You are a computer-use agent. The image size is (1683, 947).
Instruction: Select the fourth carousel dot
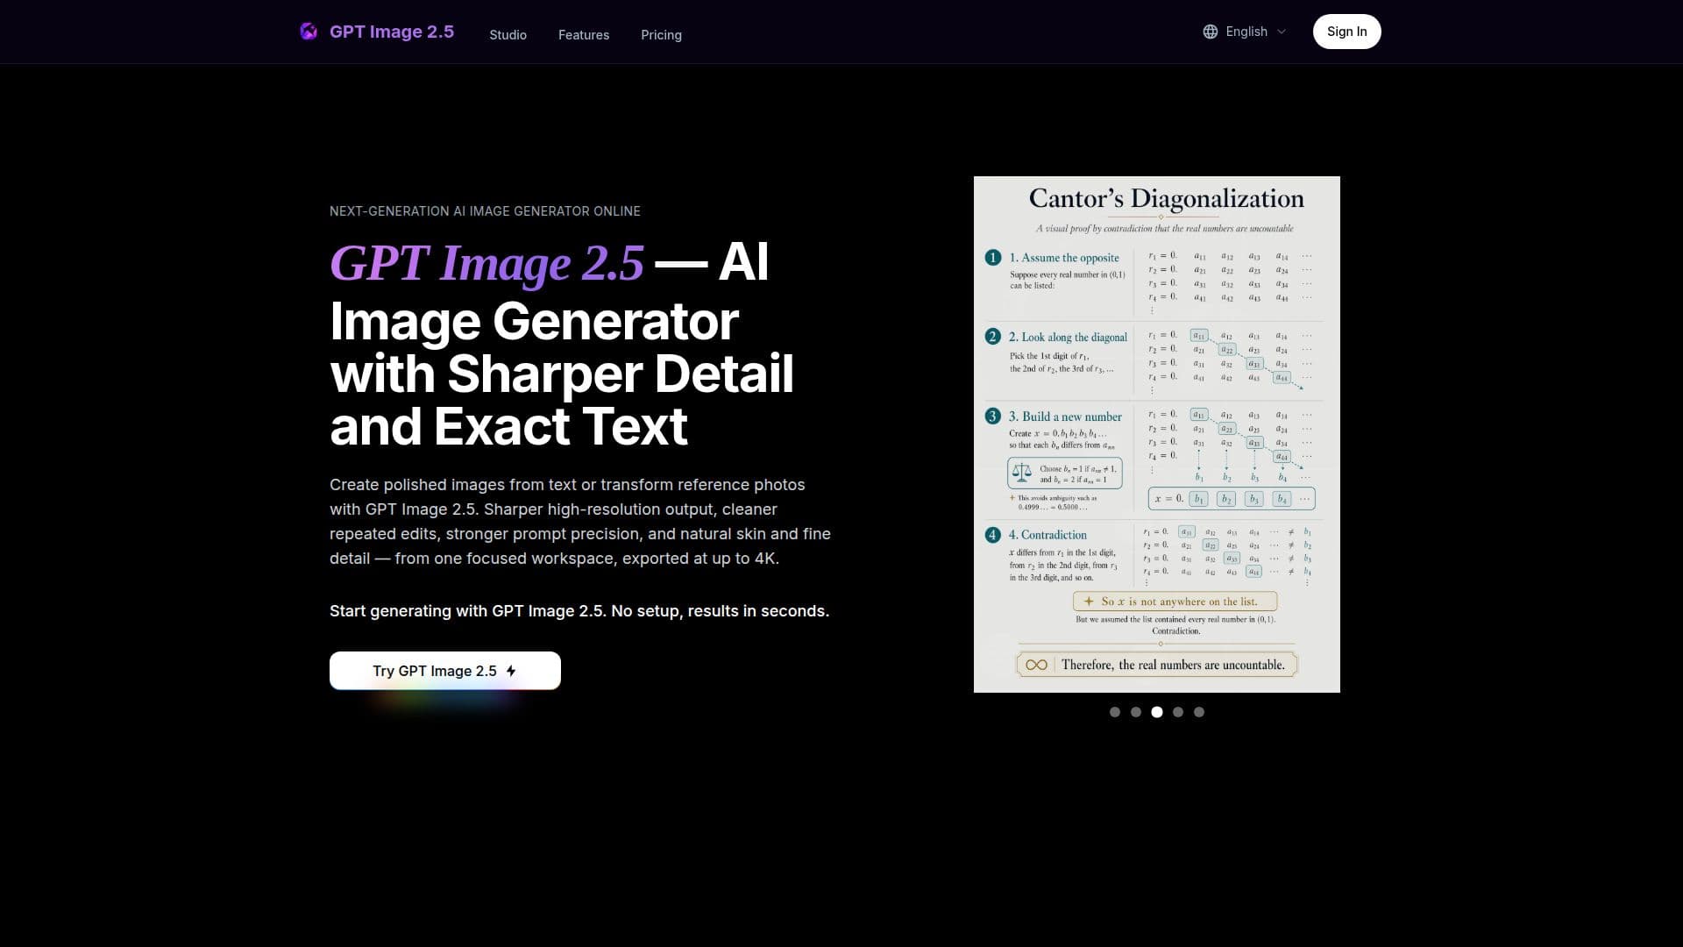(1178, 712)
